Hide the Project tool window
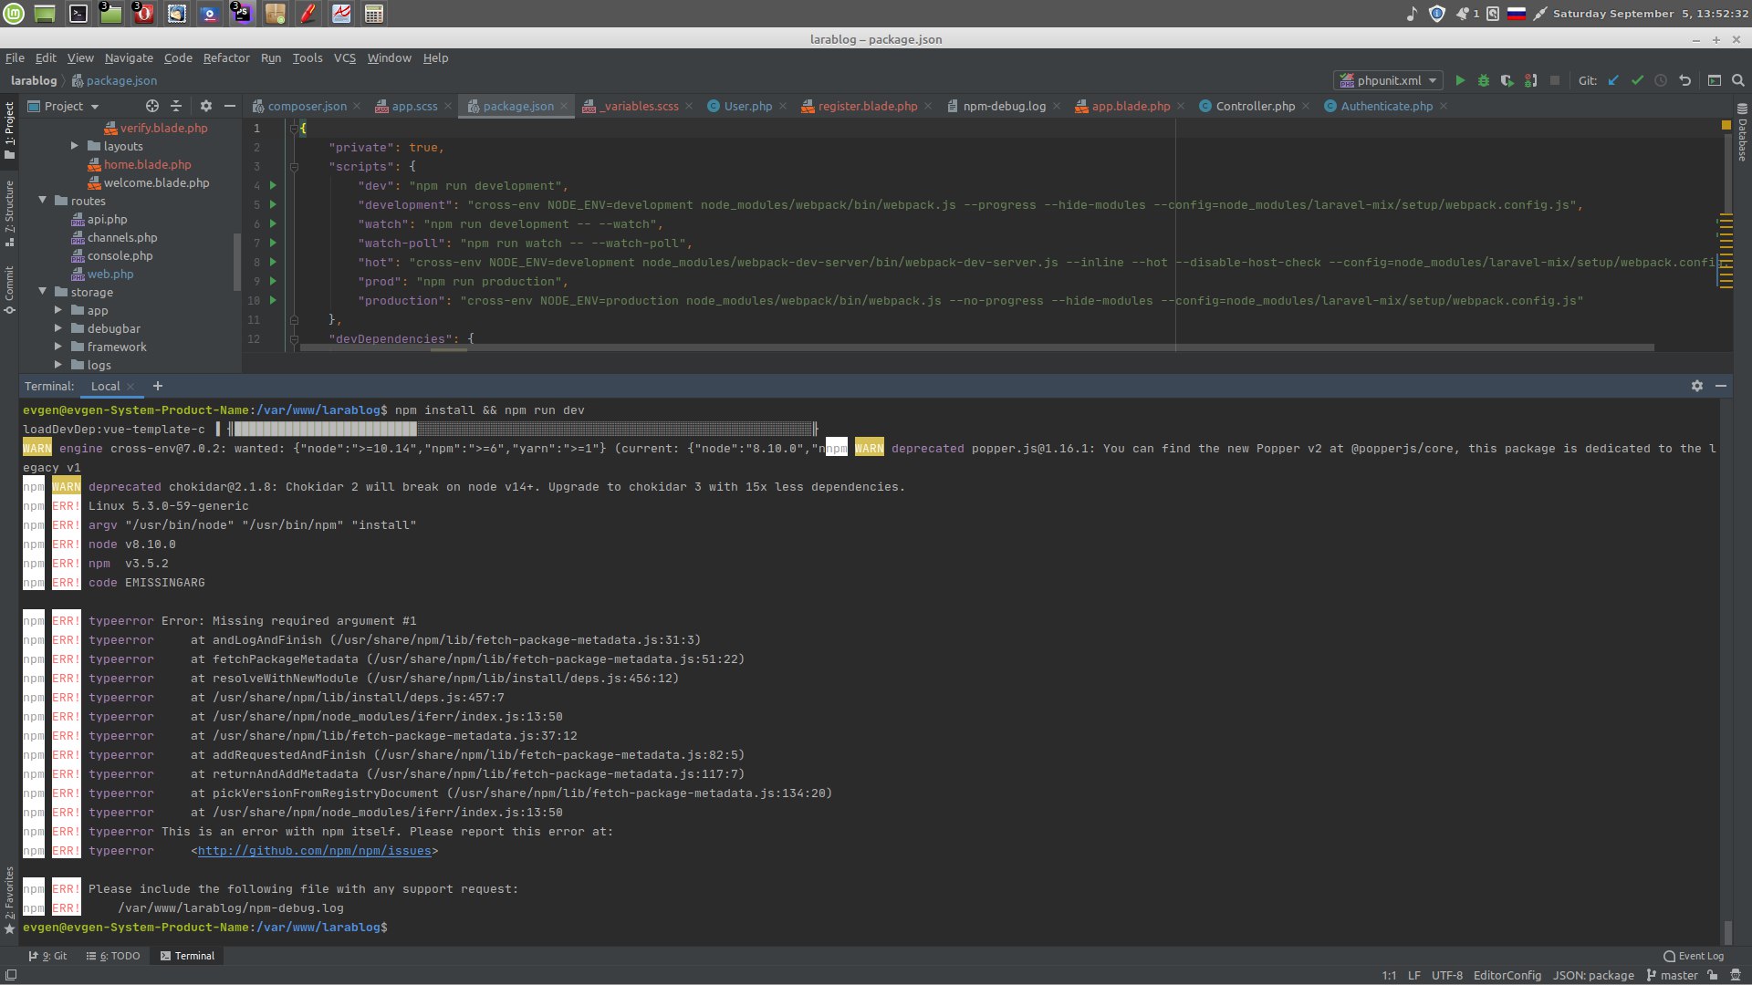Viewport: 1752px width, 985px height. pos(230,106)
